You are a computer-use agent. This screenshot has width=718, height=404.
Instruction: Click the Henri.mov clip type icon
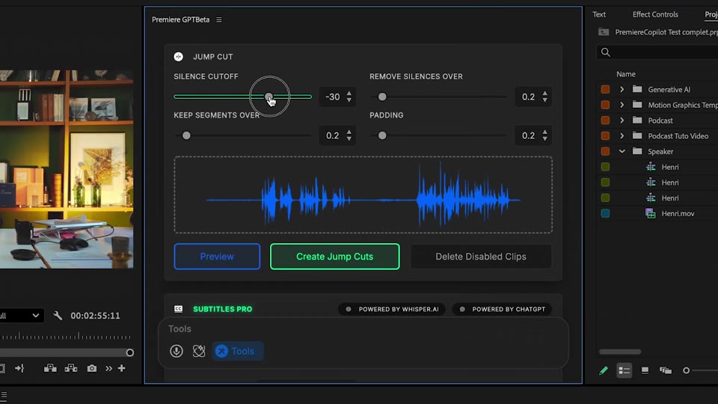tap(650, 213)
